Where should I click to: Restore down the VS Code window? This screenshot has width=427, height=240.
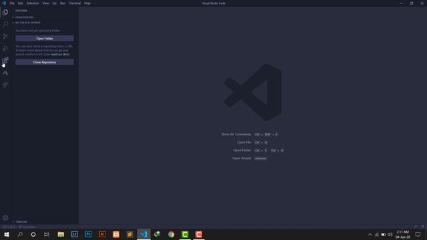[x=412, y=3]
